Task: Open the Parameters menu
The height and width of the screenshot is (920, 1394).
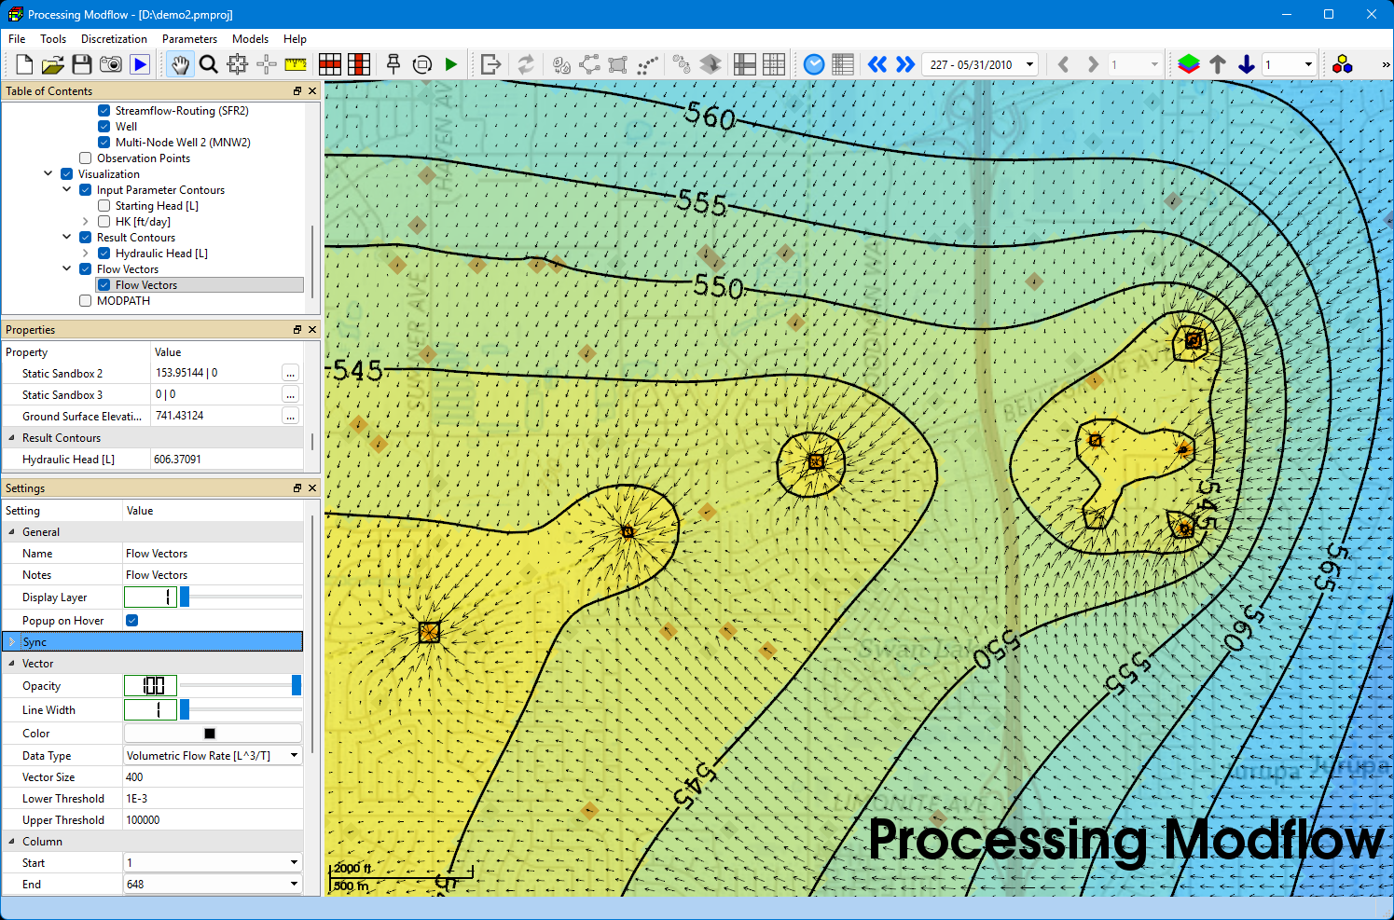Action: pos(189,39)
